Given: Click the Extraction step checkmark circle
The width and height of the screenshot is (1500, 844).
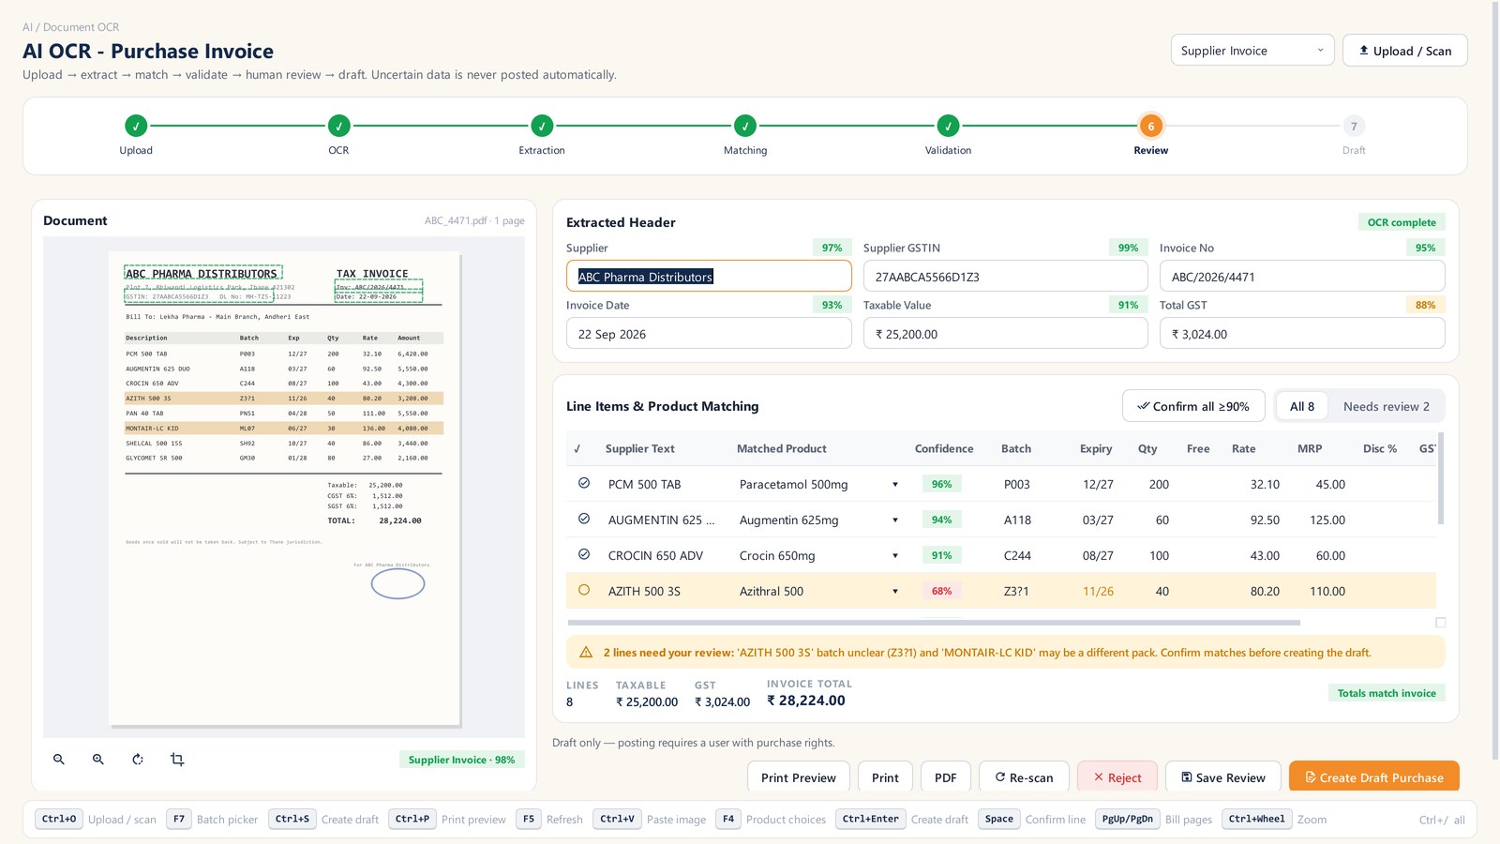Looking at the screenshot, I should point(542,126).
